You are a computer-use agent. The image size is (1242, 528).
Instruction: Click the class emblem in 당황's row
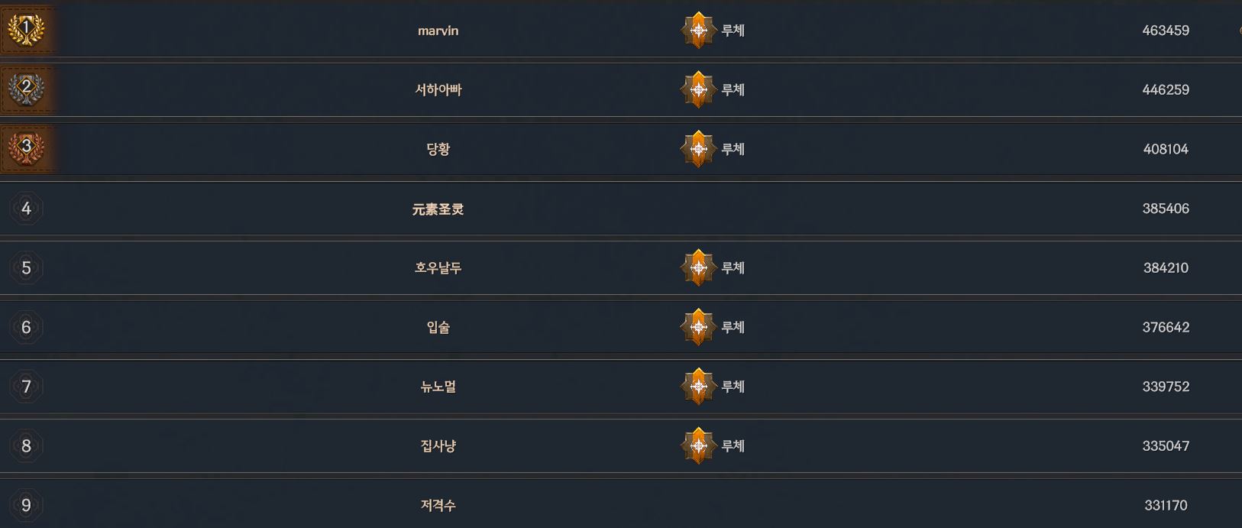coord(697,149)
